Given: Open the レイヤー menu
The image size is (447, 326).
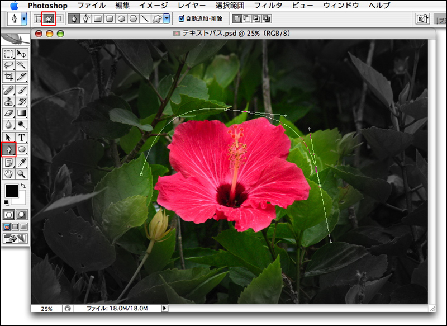Looking at the screenshot, I should (x=192, y=5).
